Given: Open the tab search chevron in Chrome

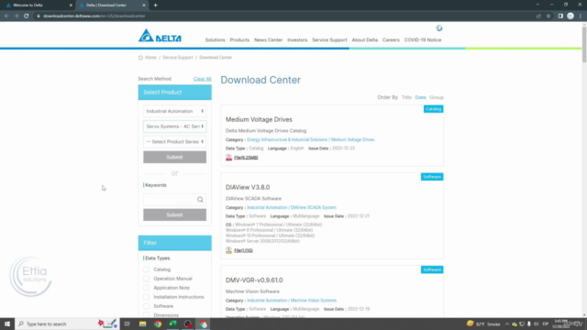Looking at the screenshot, I should (x=537, y=5).
